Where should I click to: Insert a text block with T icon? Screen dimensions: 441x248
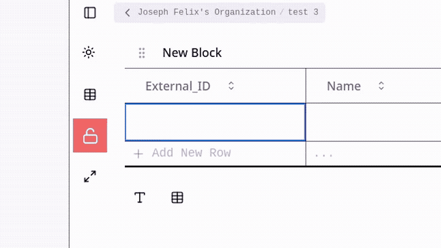(x=140, y=197)
